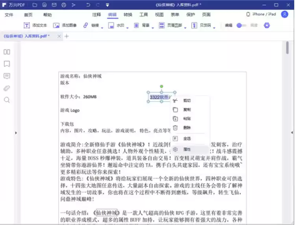Screen dimensions: 295x225
Task: Open the search panel in left sidebar
Action: point(7,100)
